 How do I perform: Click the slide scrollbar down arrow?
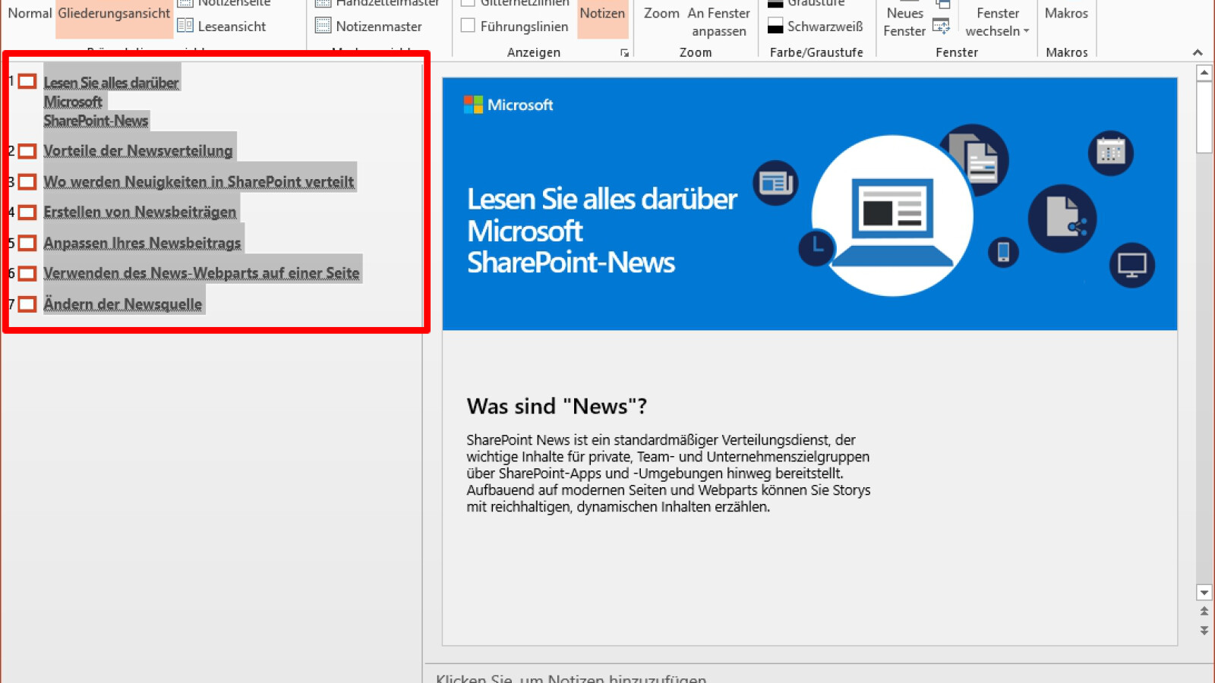tap(1204, 593)
